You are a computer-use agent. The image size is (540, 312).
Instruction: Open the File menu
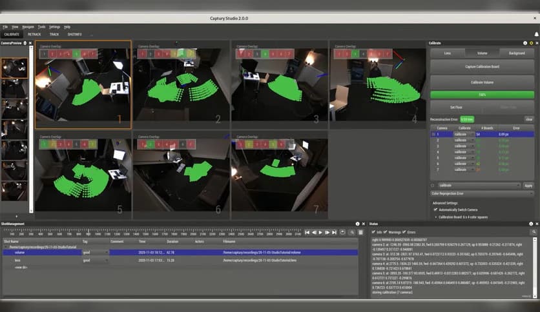point(5,27)
